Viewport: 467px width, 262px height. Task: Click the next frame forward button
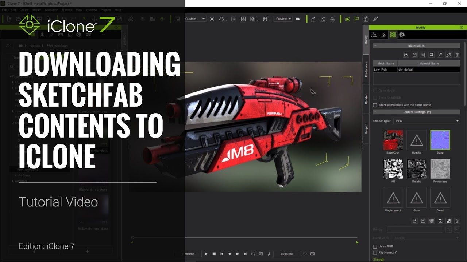coord(238,254)
